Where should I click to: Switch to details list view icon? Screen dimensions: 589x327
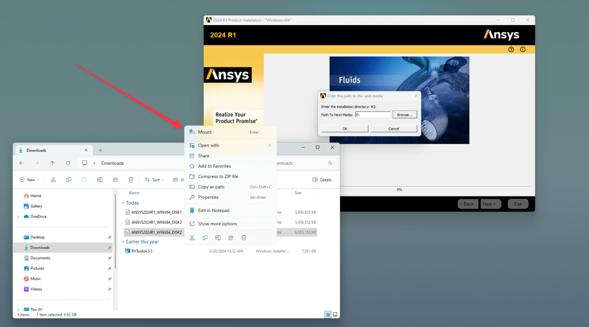pos(328,314)
